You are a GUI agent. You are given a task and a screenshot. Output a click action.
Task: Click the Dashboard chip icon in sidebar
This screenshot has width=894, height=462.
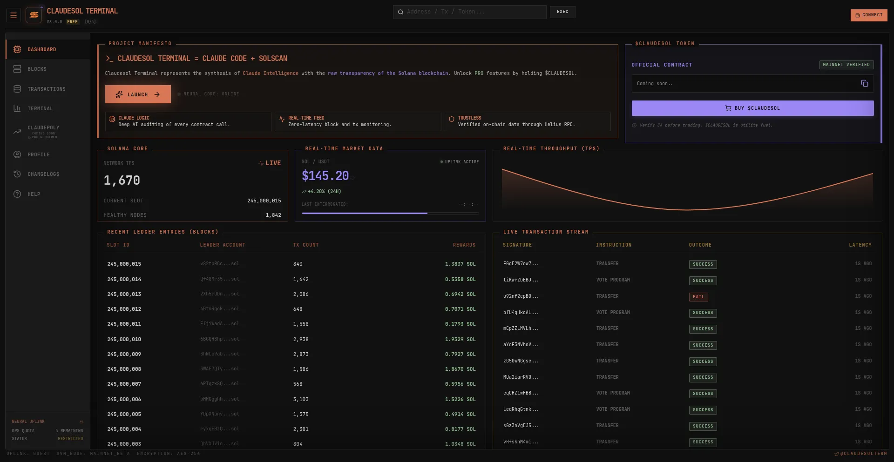coord(17,49)
